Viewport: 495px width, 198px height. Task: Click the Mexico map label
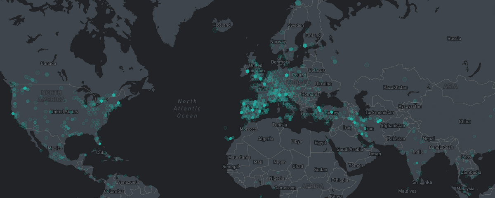(54, 148)
